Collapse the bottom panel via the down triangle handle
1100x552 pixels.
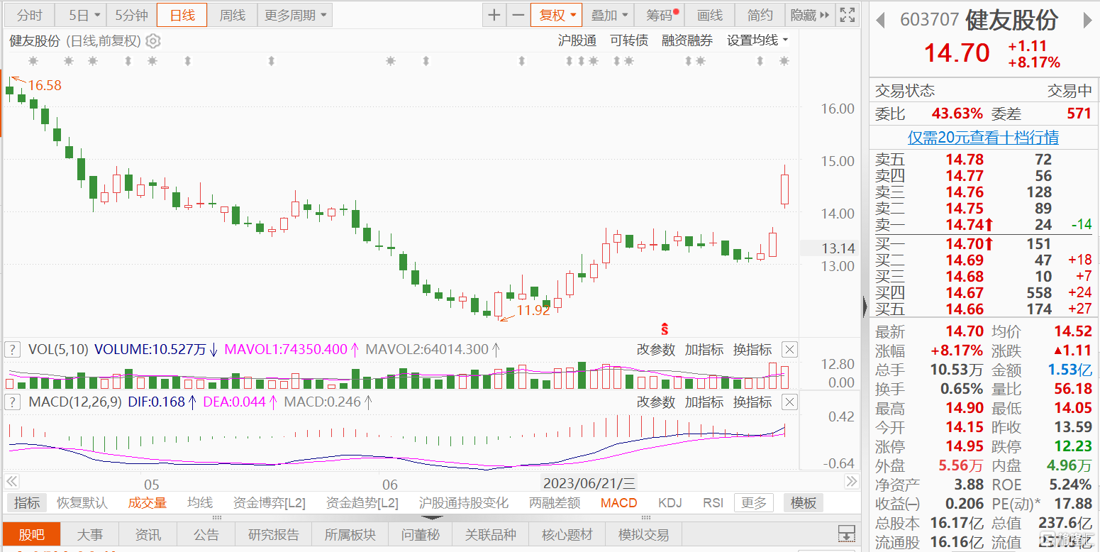pyautogui.click(x=433, y=518)
